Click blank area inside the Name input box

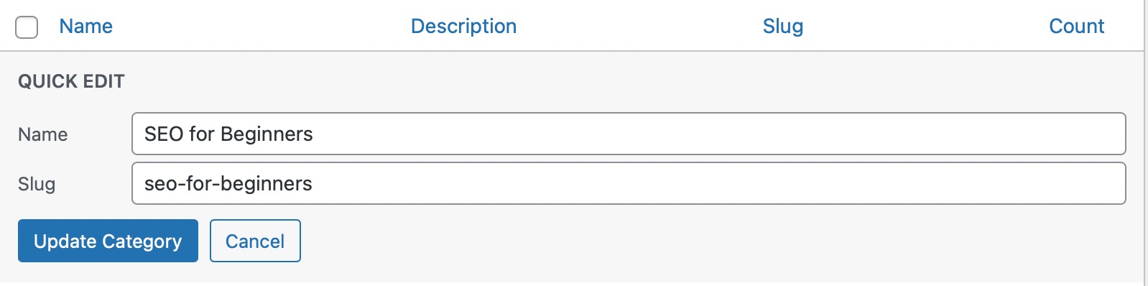click(x=718, y=134)
